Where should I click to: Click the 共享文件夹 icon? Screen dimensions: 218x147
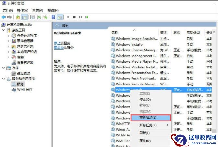(14, 47)
